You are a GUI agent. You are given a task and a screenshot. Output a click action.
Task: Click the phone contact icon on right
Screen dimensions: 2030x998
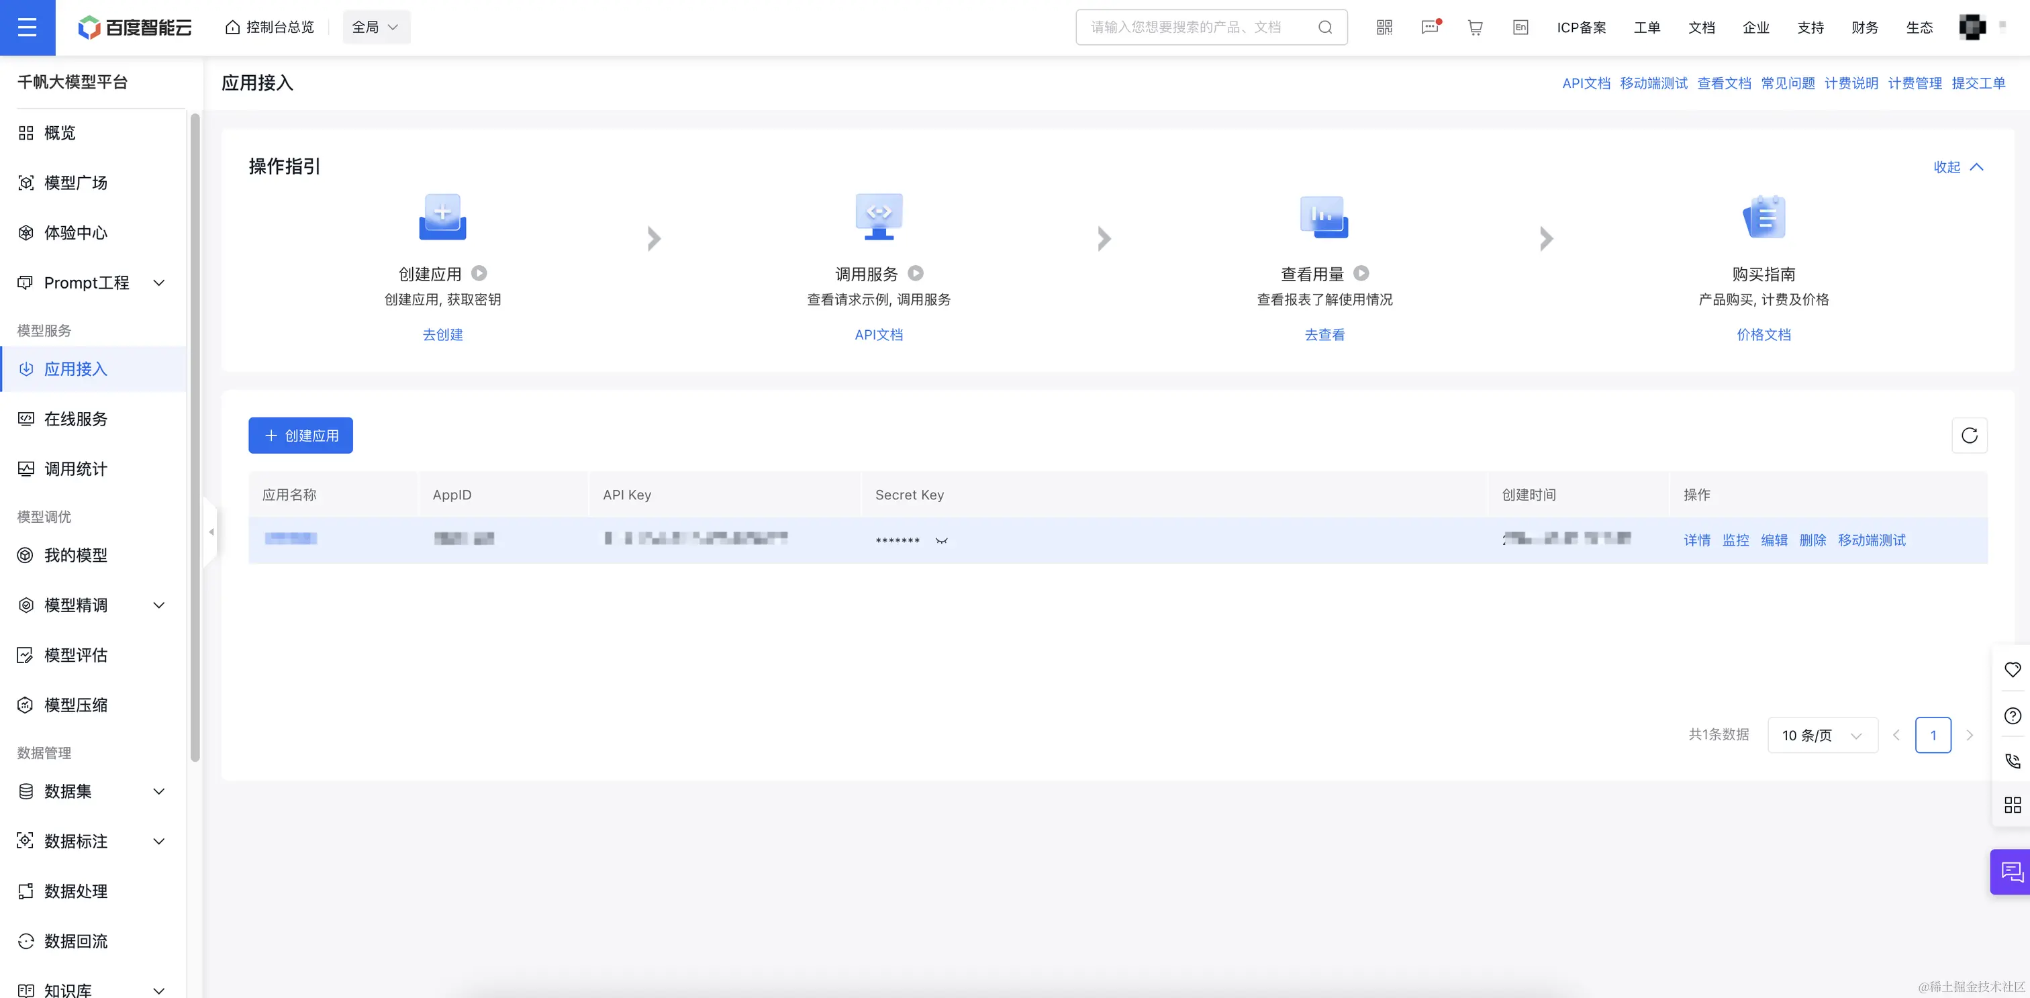click(2012, 761)
